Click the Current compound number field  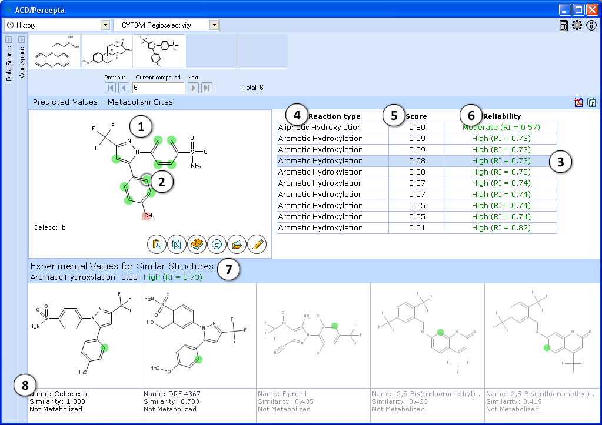click(x=158, y=88)
